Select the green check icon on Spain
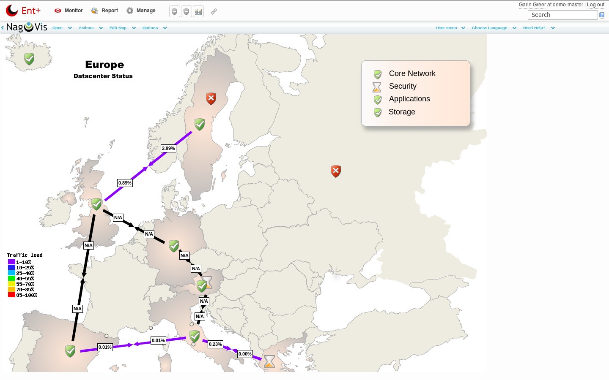The width and height of the screenshot is (609, 380). pyautogui.click(x=70, y=351)
